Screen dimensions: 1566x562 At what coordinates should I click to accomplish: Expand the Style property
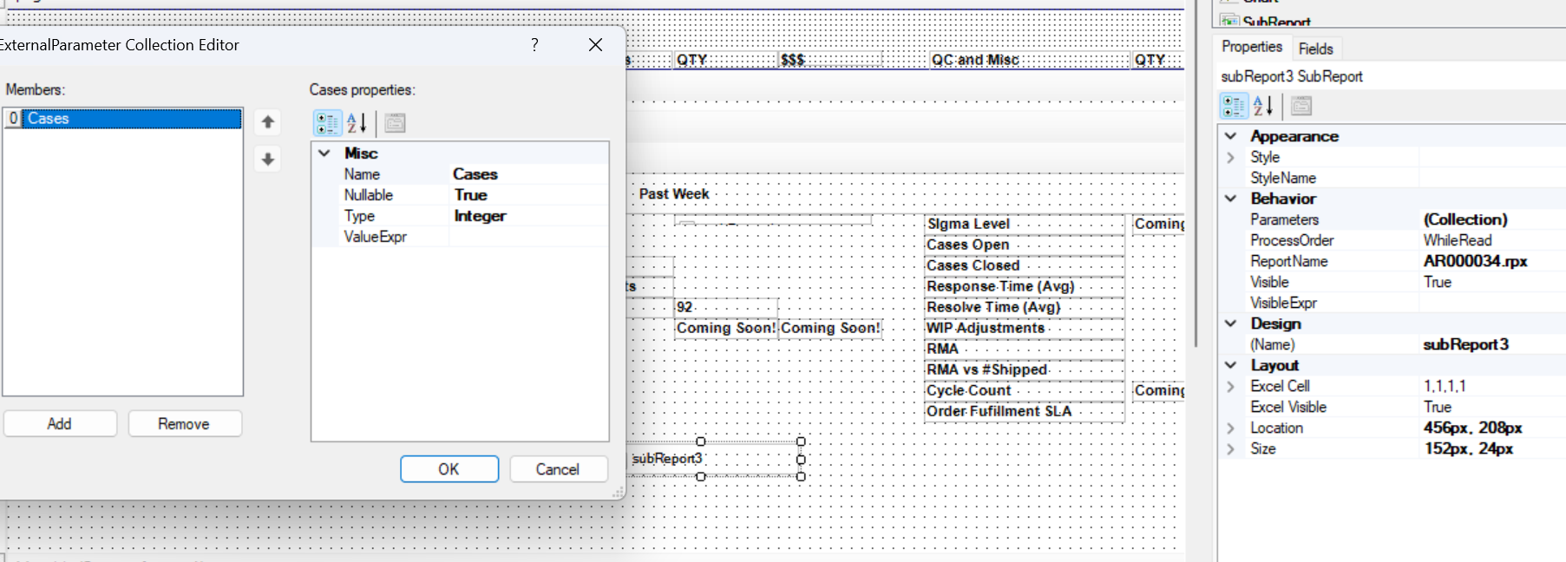click(x=1230, y=157)
